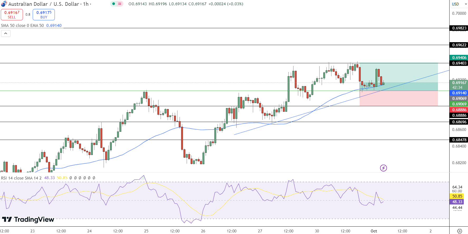This screenshot has height=234, width=468.
Task: Click the Australian Dollar / U.S. Dollar title
Action: (44, 4)
